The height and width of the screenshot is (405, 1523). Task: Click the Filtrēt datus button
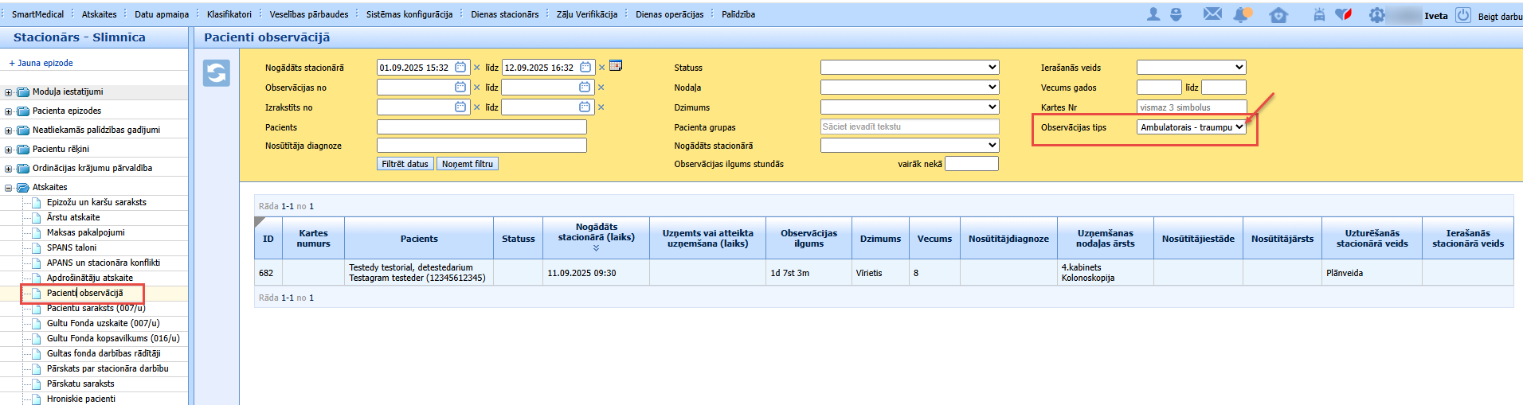(405, 164)
